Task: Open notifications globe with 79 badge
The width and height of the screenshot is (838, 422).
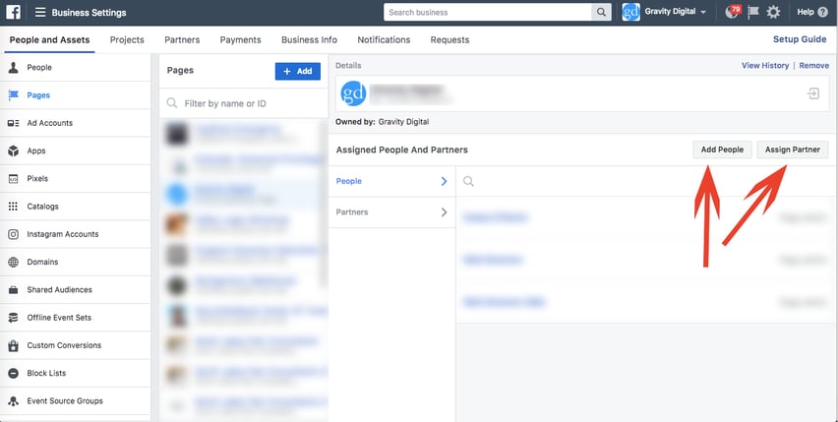Action: point(732,12)
